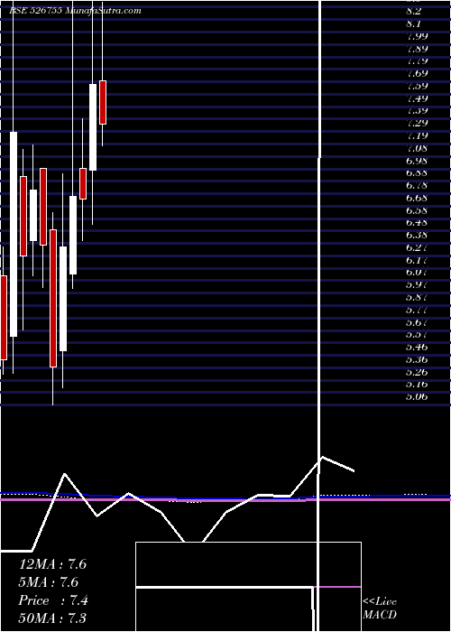Click the 5.16 price axis label
Screen dimensions: 451x632
tap(417, 384)
